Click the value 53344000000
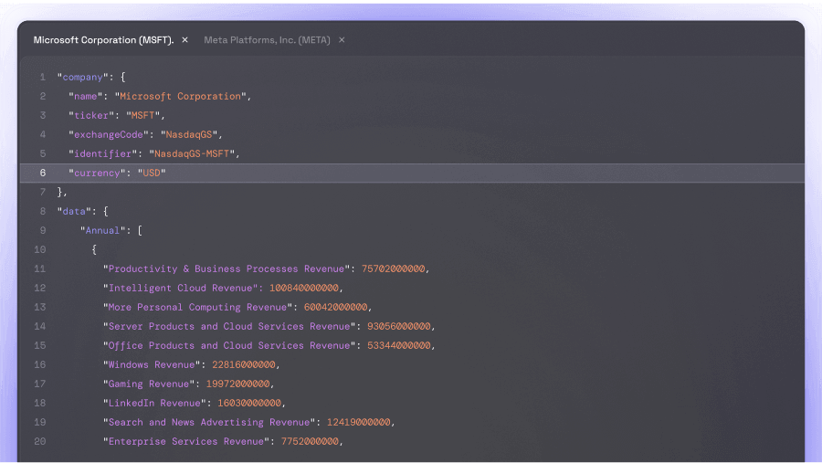 coord(399,345)
